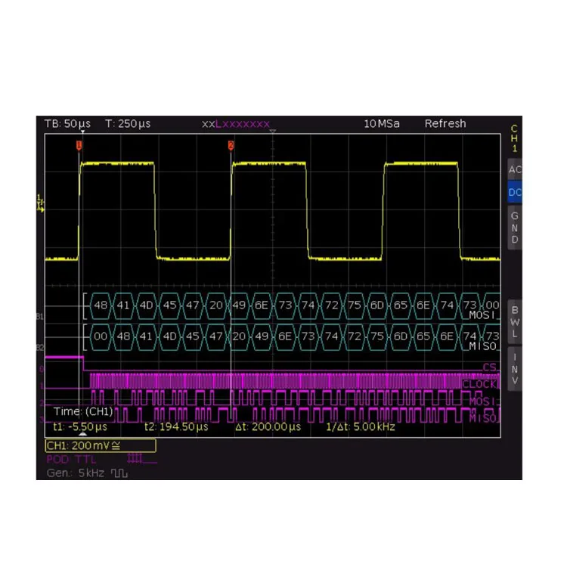The image size is (567, 567).
Task: Click decoded byte 47 in MISO row
Action: 216,336
